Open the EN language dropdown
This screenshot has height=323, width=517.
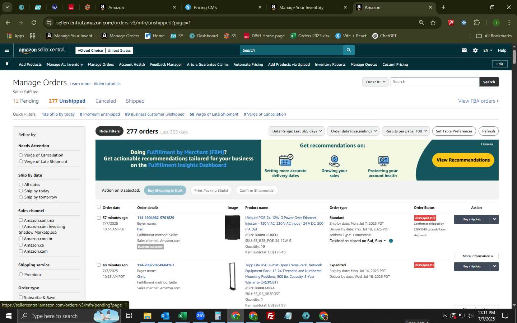[488, 50]
